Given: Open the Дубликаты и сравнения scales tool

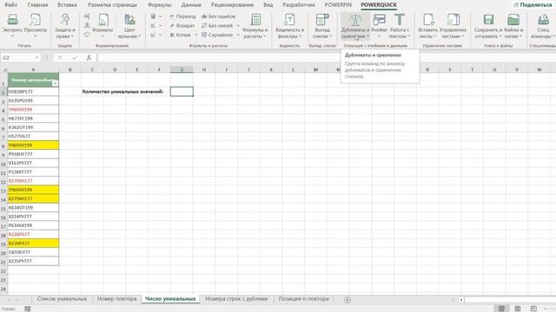Looking at the screenshot, I should [355, 26].
